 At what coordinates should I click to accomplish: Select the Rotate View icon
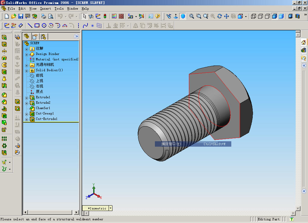click(x=219, y=16)
